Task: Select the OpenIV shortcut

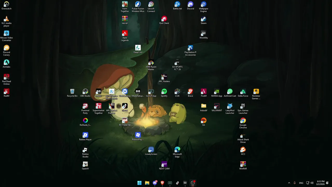Action: (85, 165)
